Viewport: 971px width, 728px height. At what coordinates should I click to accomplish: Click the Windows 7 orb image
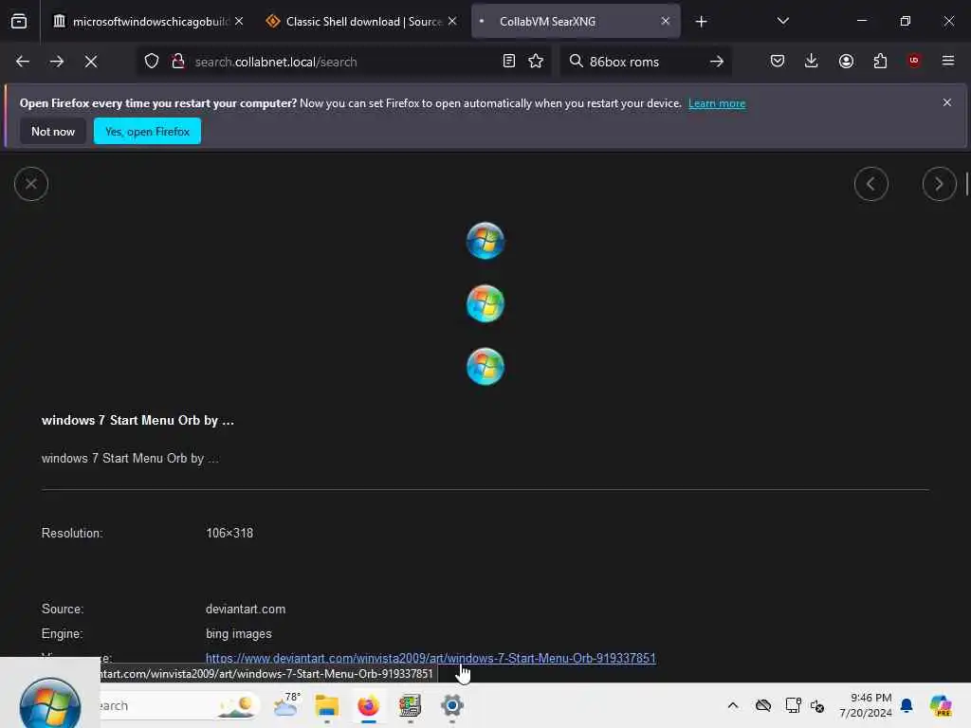pyautogui.click(x=485, y=303)
